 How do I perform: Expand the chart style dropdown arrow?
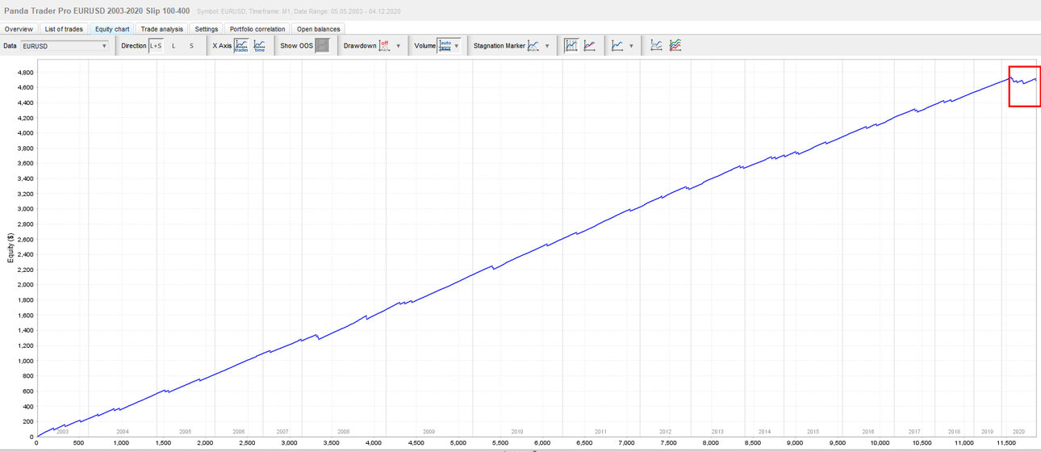[x=631, y=46]
